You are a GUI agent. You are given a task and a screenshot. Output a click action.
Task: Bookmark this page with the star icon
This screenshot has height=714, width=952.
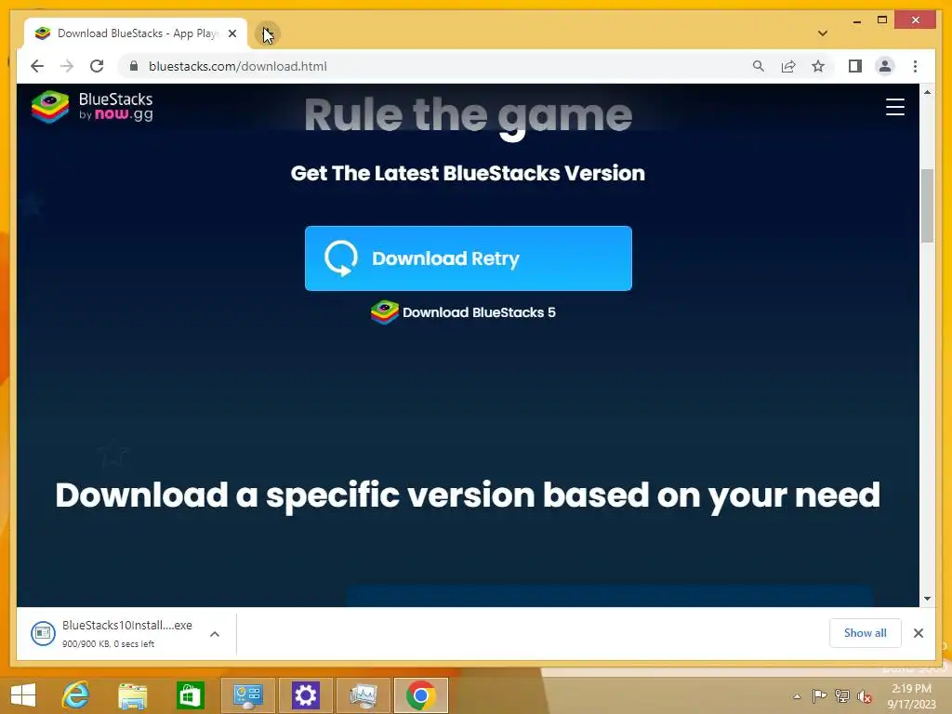pos(818,66)
